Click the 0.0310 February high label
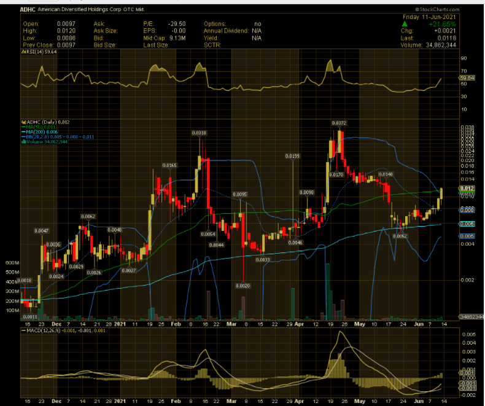The width and height of the screenshot is (485, 406). pos(199,133)
